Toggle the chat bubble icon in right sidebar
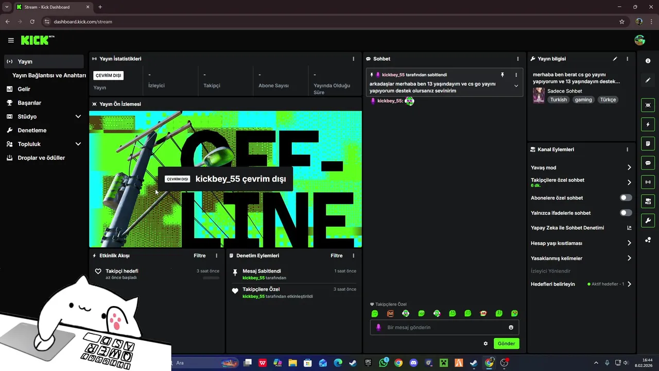 click(x=648, y=163)
